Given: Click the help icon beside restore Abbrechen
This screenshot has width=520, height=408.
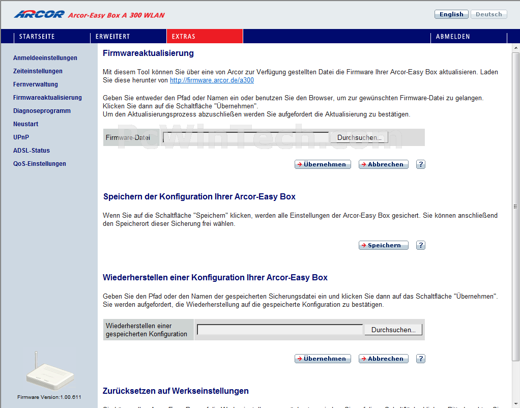Looking at the screenshot, I should click(420, 359).
